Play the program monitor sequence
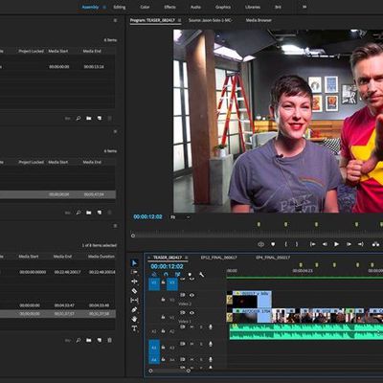Image resolution: width=383 pixels, height=383 pixels. coord(336,244)
